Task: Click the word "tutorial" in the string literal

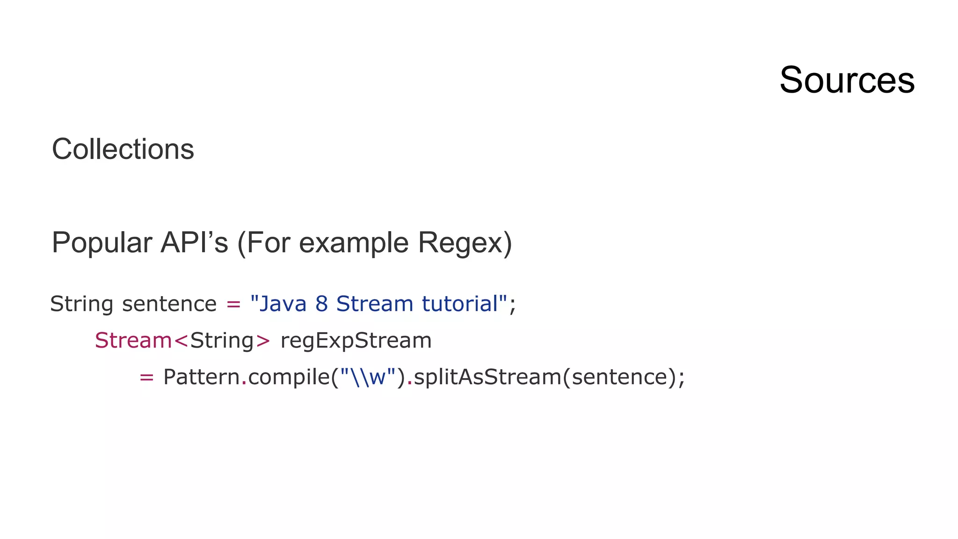Action: [x=460, y=304]
